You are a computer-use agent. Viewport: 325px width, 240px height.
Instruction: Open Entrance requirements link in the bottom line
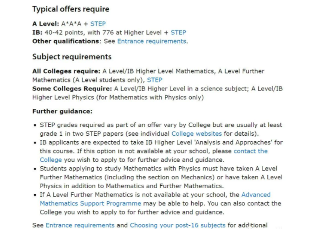point(80,225)
